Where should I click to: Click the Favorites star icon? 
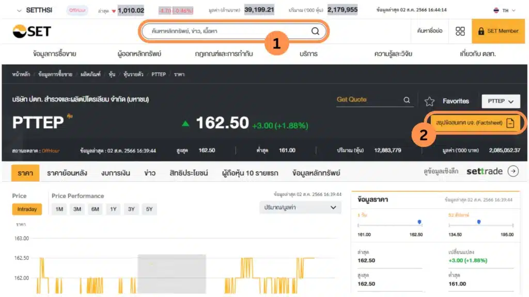pos(429,101)
